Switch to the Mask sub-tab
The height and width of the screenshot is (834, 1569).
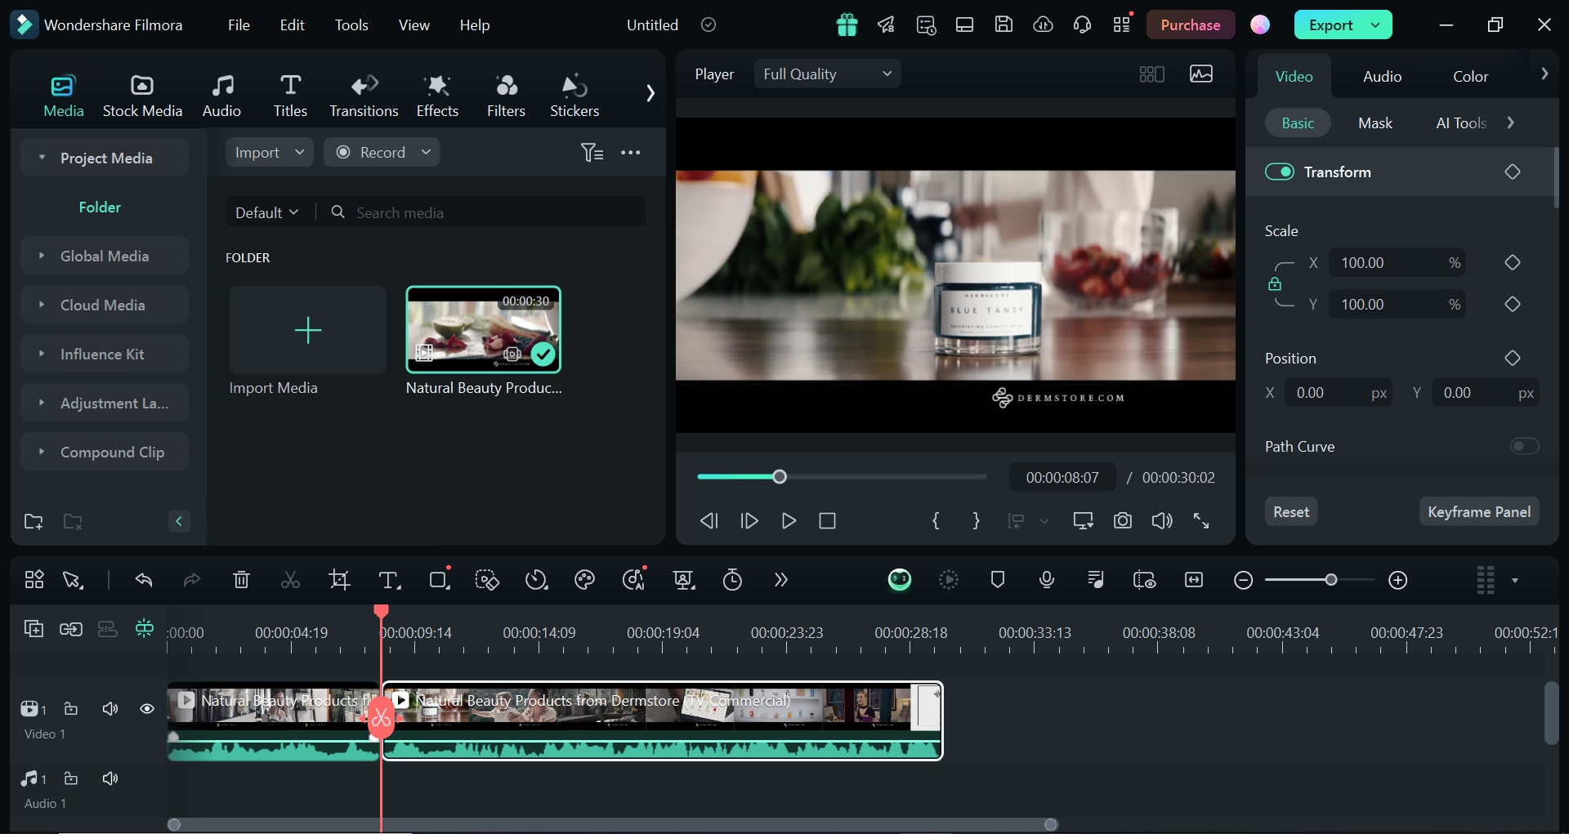pos(1375,123)
